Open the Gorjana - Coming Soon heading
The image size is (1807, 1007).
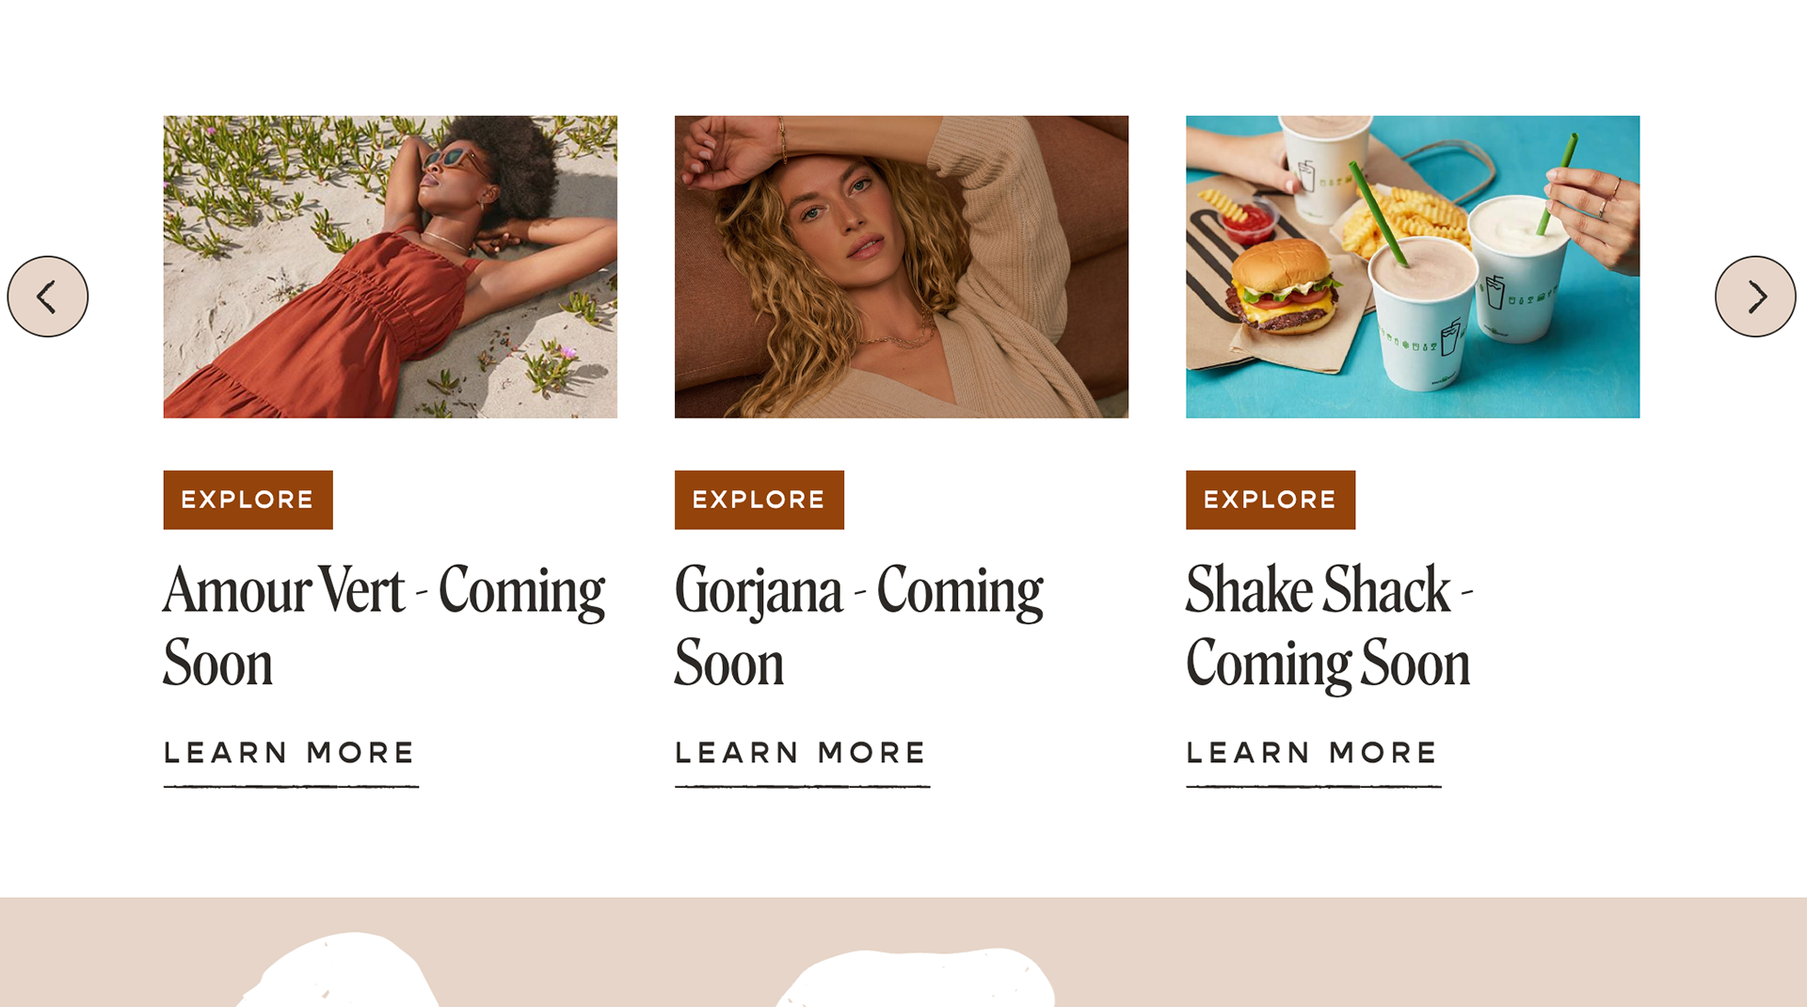859,626
